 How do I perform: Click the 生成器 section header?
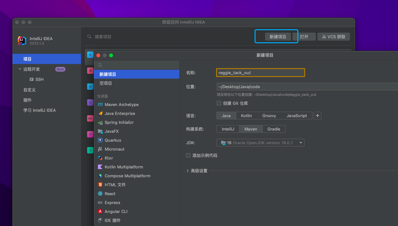pyautogui.click(x=103, y=96)
